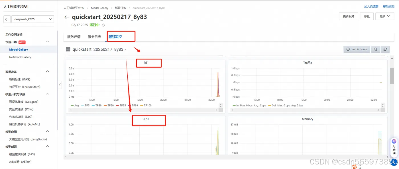Click the Traffic panel title
Viewport: 399px width, 169px height.
[308, 63]
